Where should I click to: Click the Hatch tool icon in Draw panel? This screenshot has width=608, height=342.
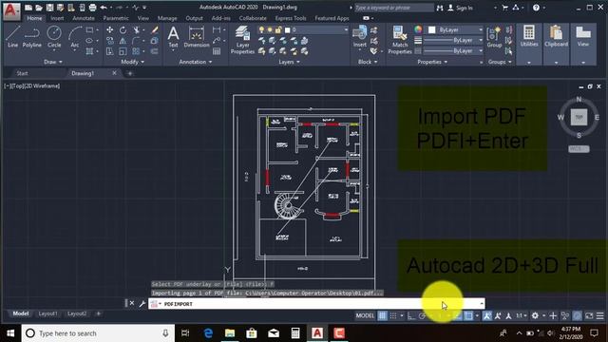coord(89,51)
